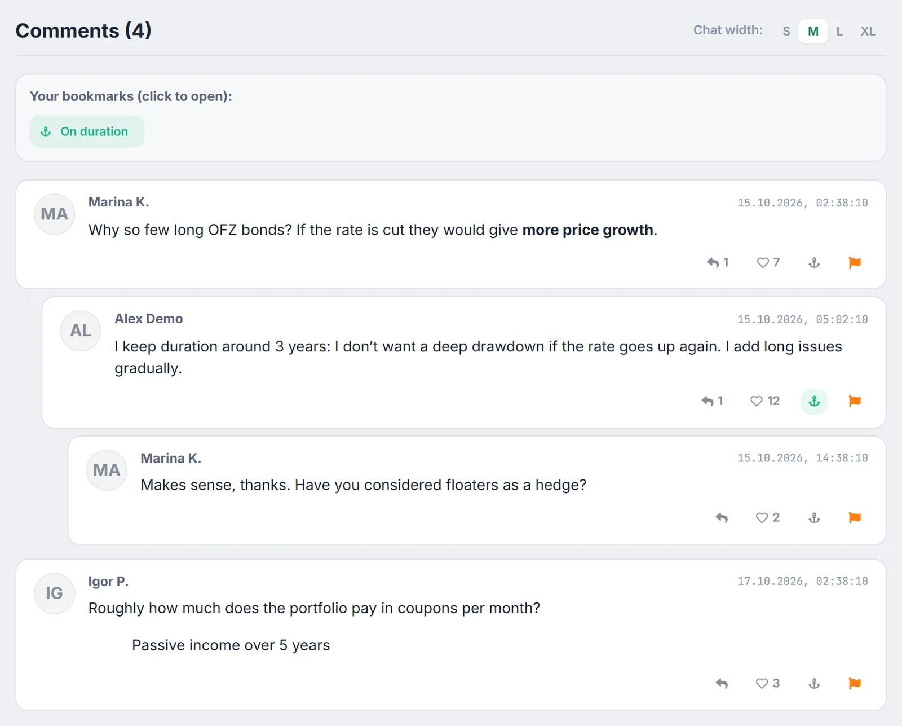Set chat width to M
Image resolution: width=902 pixels, height=726 pixels.
coord(813,31)
